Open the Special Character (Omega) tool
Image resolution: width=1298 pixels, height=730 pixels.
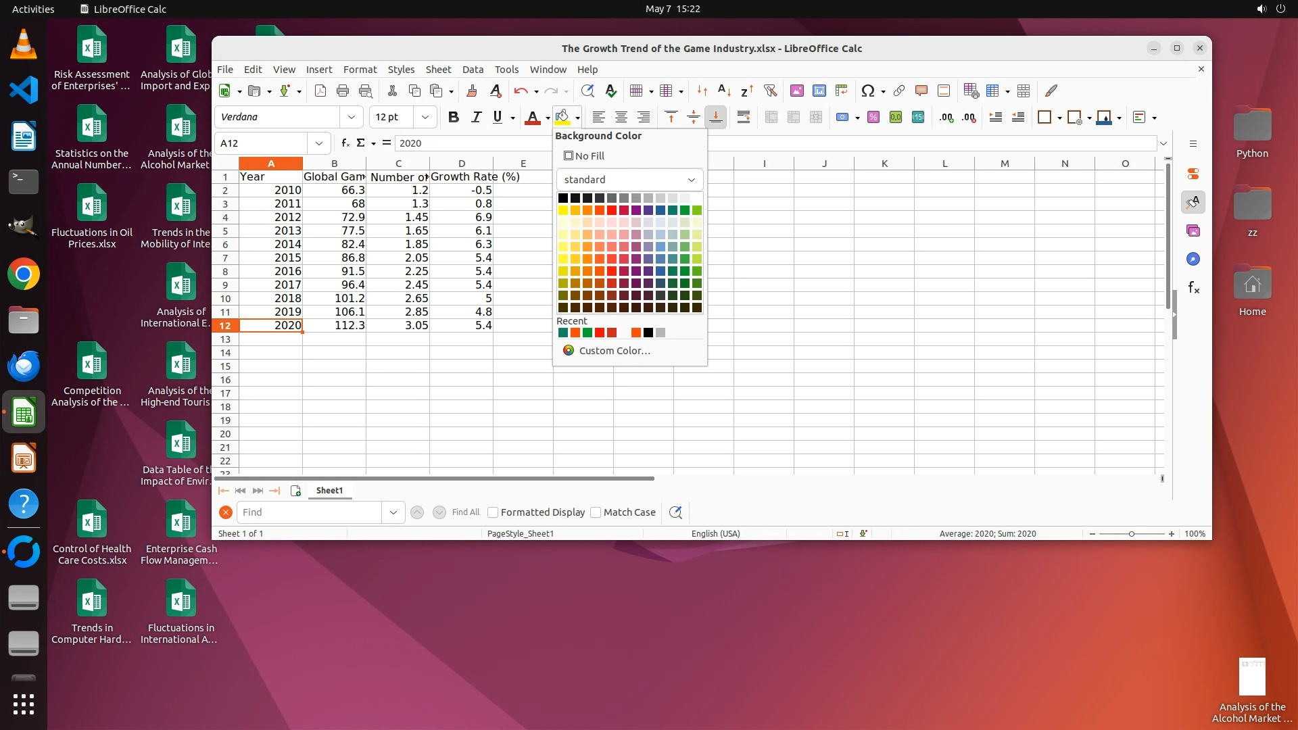[x=867, y=91]
